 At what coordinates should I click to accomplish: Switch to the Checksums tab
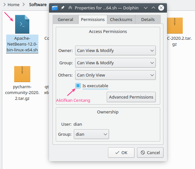tap(121, 19)
